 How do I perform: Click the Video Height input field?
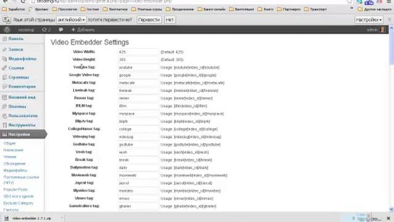coord(138,60)
